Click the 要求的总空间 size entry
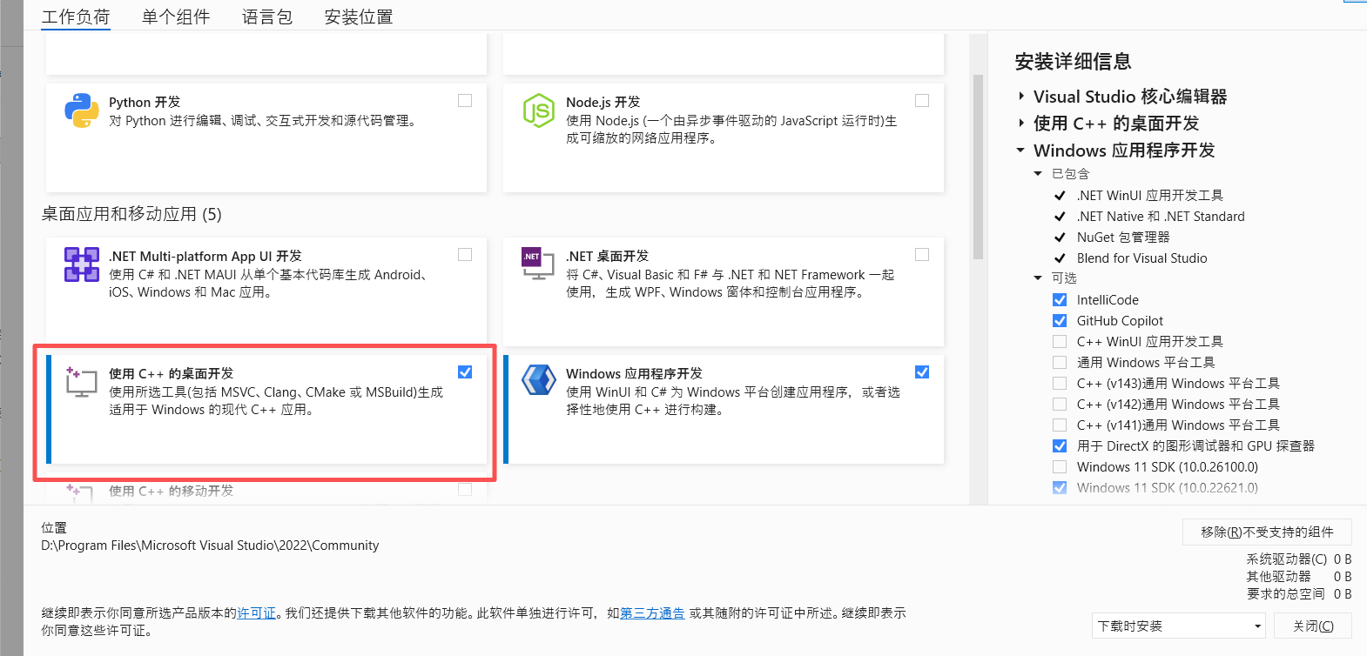The height and width of the screenshot is (656, 1367). [x=1298, y=594]
